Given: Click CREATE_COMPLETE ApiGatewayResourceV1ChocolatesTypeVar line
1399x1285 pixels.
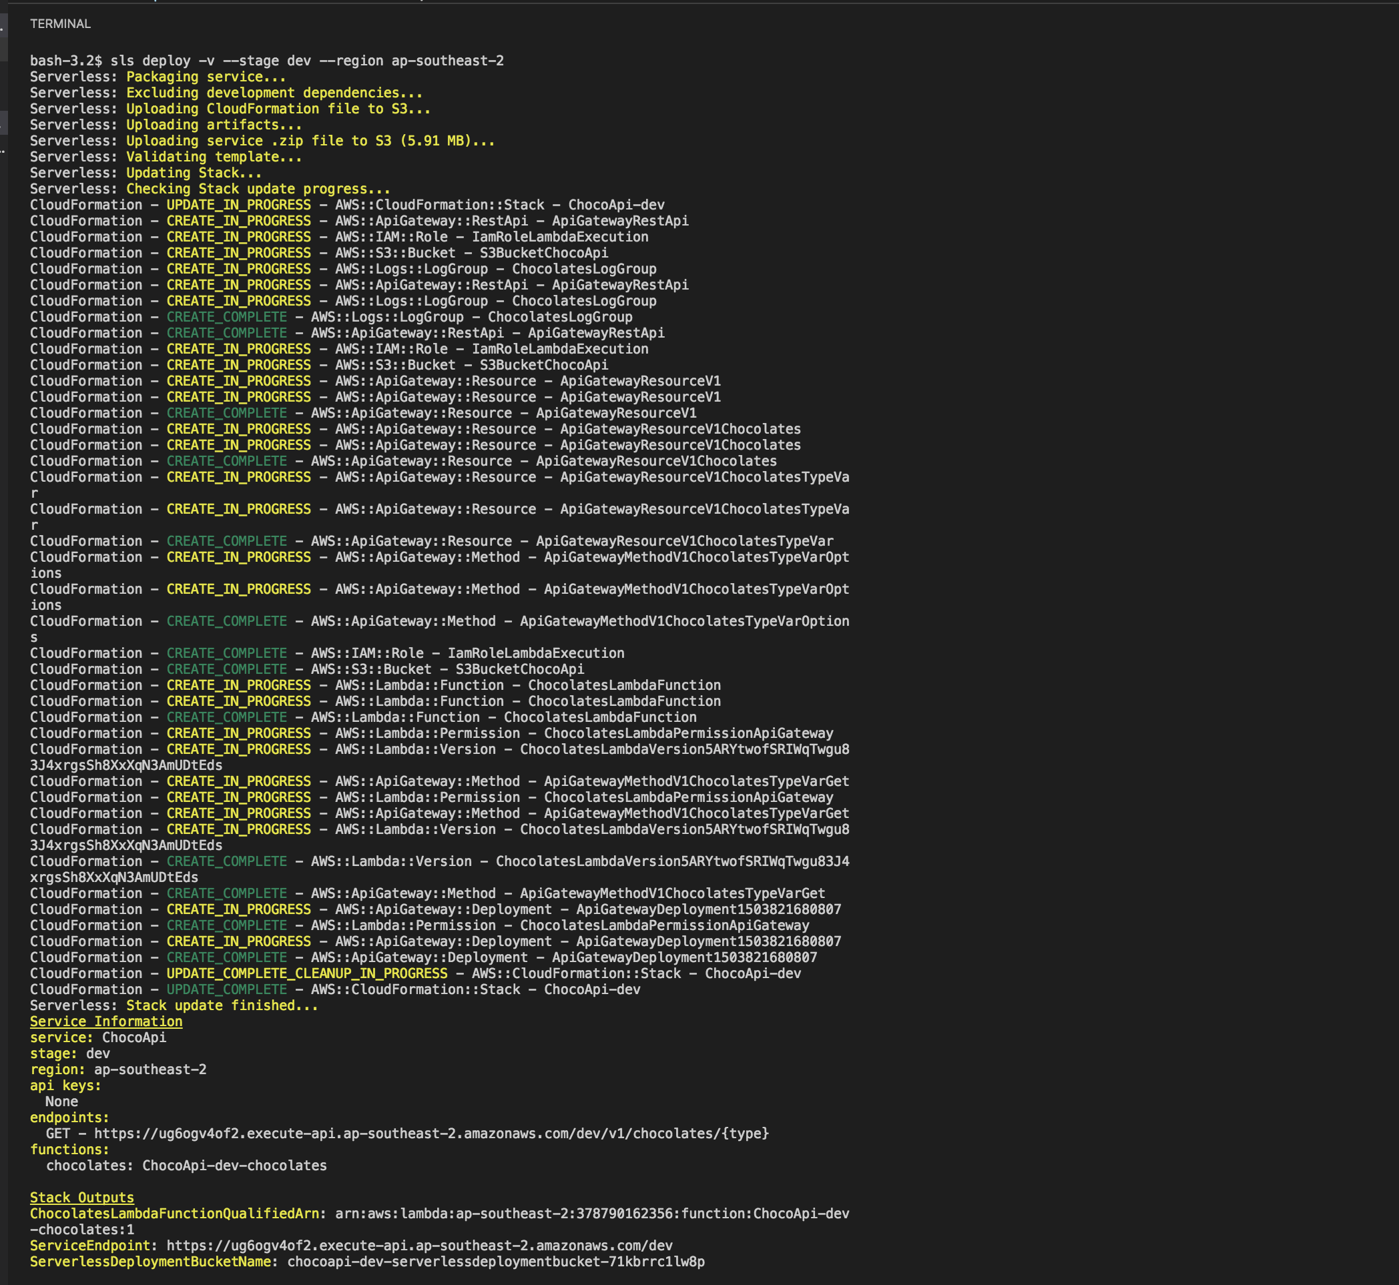Looking at the screenshot, I should (431, 540).
